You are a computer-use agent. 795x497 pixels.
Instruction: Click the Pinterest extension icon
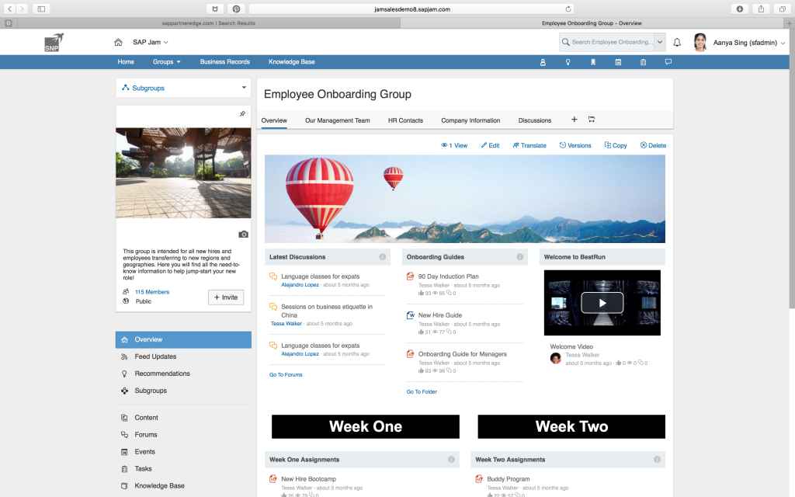[236, 9]
